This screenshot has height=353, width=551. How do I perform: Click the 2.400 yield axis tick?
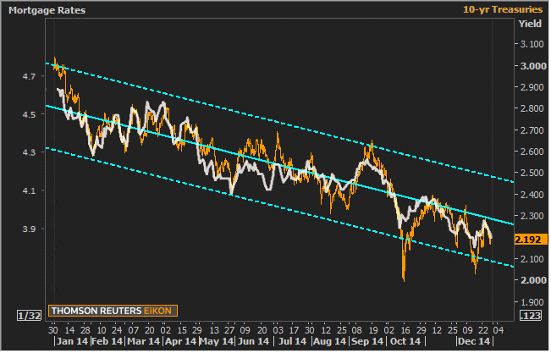click(x=532, y=196)
